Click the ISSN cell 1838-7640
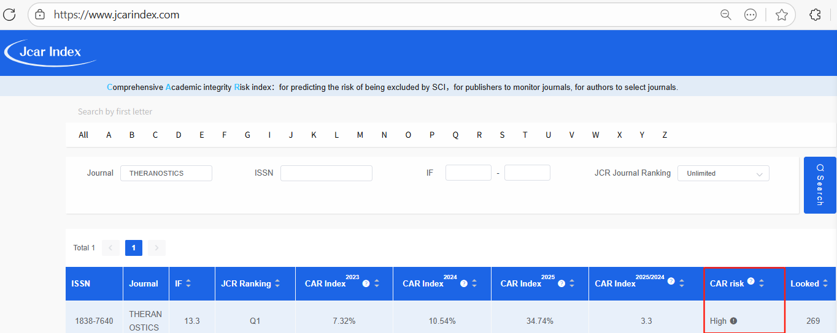The height and width of the screenshot is (333, 837). click(94, 321)
